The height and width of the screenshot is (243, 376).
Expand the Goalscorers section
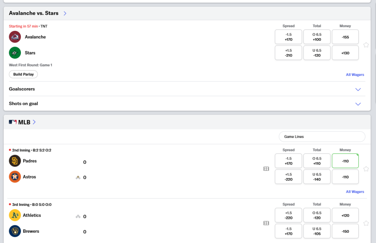click(187, 89)
